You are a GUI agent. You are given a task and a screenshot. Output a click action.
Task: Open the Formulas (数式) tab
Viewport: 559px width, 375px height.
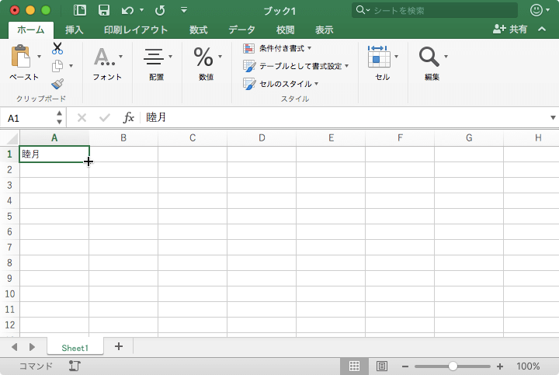(x=198, y=30)
